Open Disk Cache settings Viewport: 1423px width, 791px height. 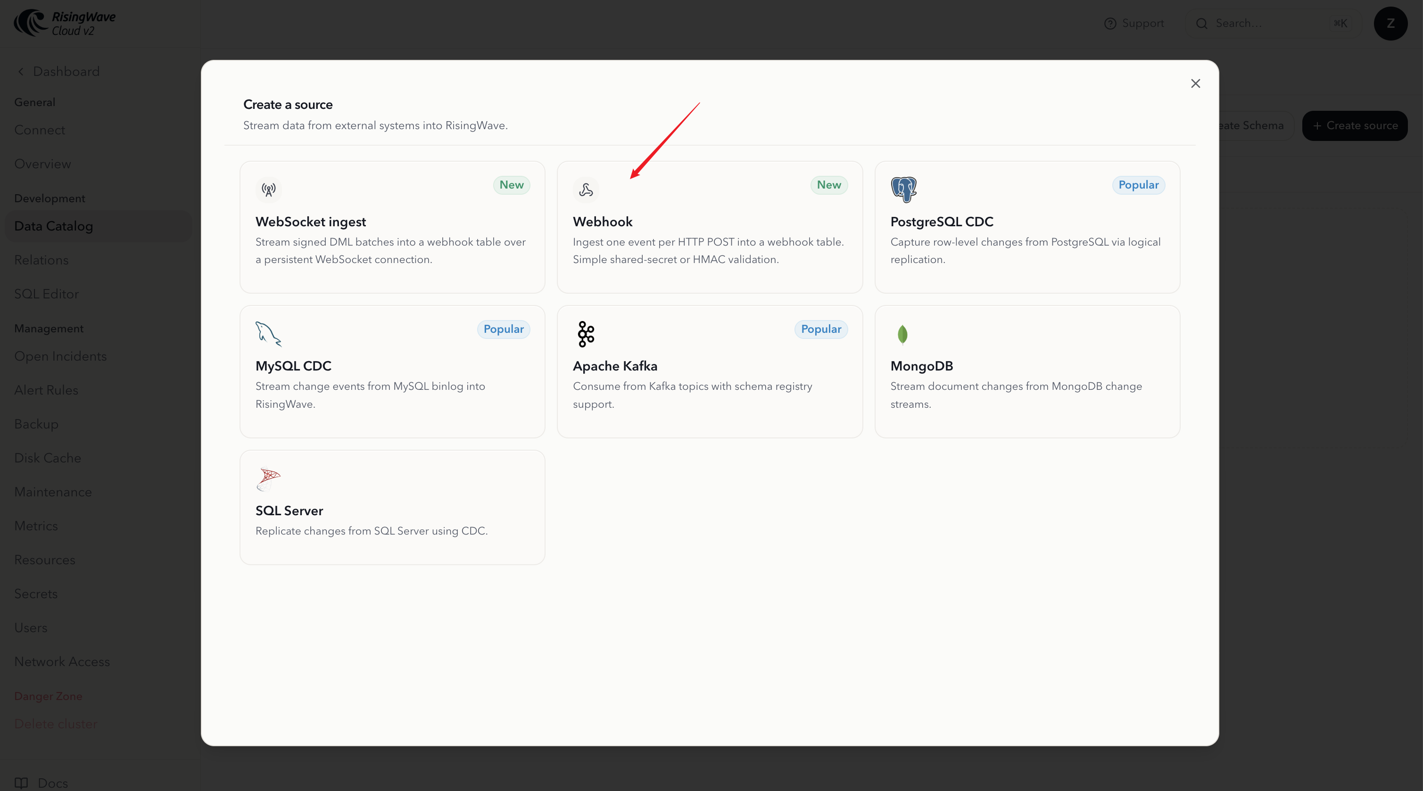48,458
